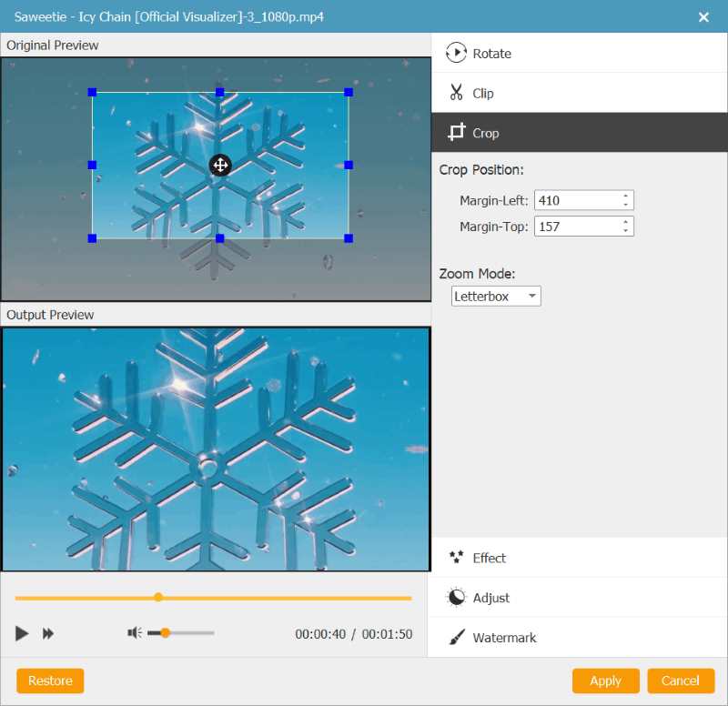
Task: Click the Apply button
Action: click(605, 681)
